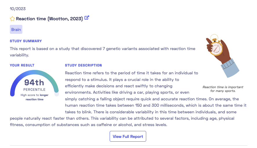Click the dark blue left end of the gauge
The image size is (257, 148).
coord(12,92)
